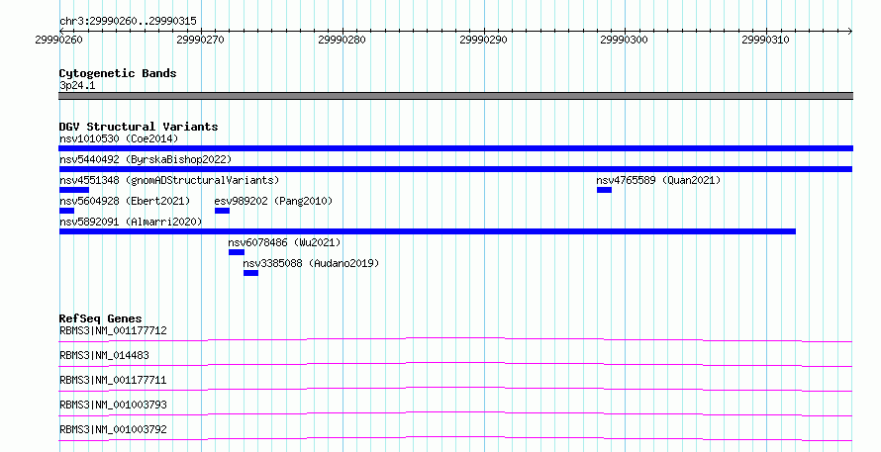
Task: Click ruler position 29990260
Action: pyautogui.click(x=58, y=40)
